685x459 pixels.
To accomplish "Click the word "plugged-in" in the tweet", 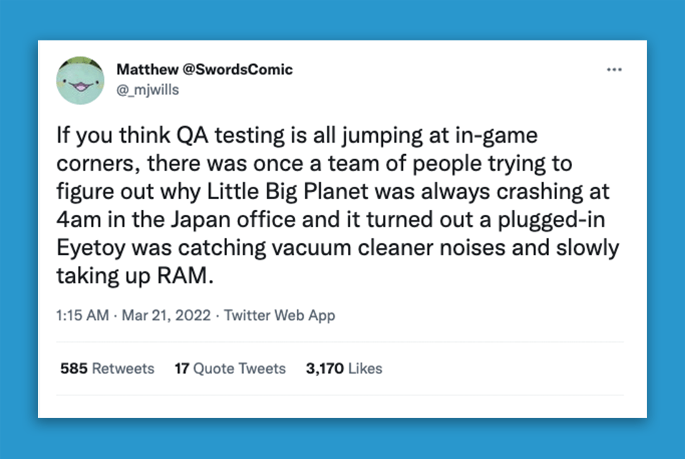I will (551, 220).
